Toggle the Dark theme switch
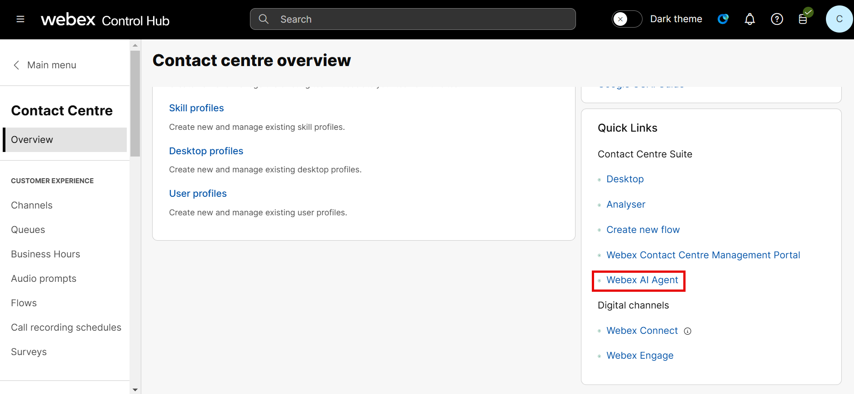The image size is (854, 394). point(627,19)
